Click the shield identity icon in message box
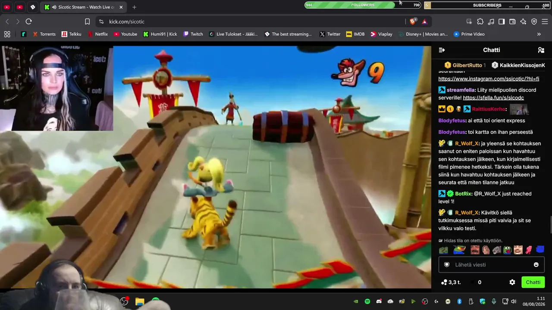This screenshot has height=310, width=552. pyautogui.click(x=447, y=265)
